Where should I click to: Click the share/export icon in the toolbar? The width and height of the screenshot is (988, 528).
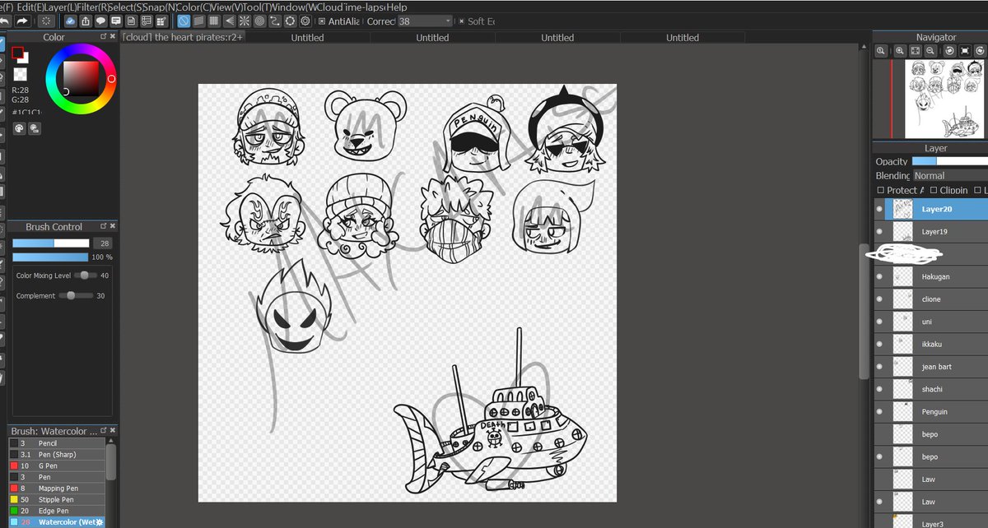point(86,21)
